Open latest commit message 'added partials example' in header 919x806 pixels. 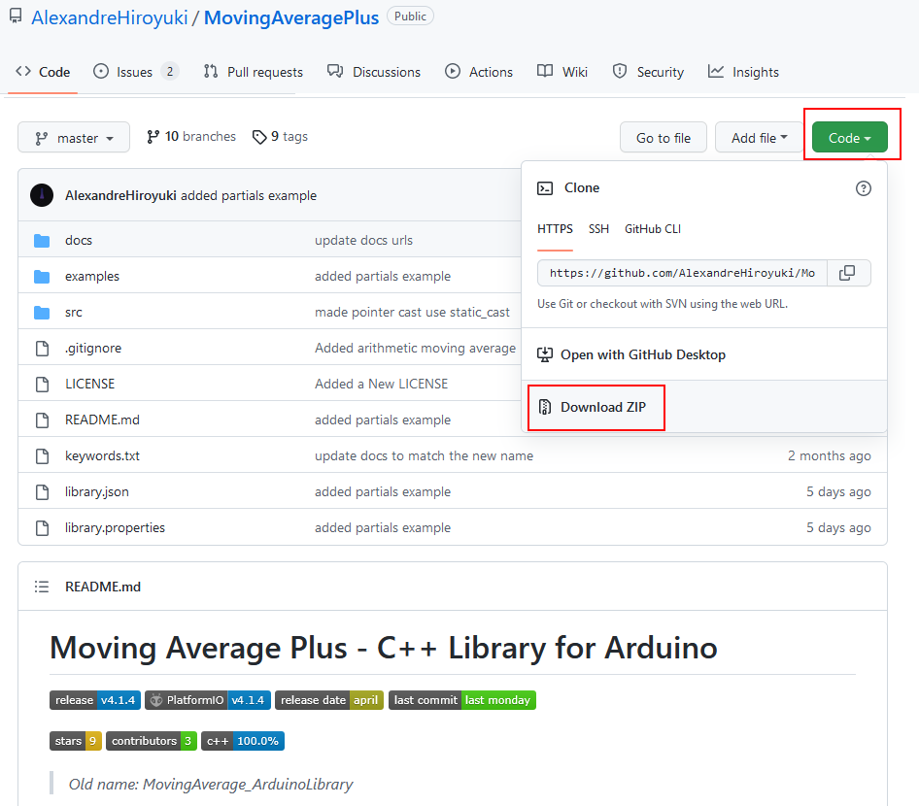pyautogui.click(x=249, y=195)
